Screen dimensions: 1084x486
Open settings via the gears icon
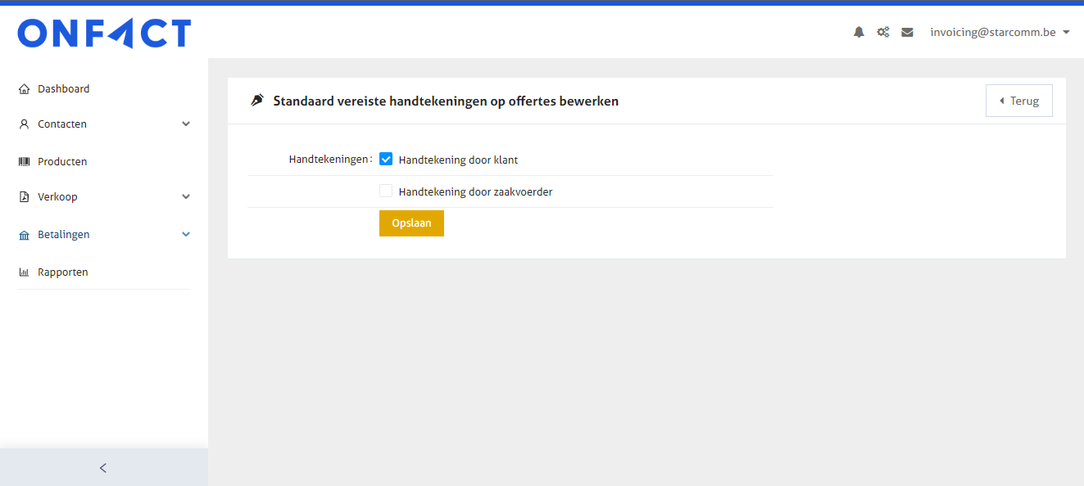point(882,33)
